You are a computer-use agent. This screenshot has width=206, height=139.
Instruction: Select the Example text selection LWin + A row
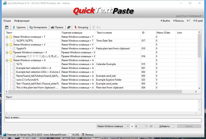coord(101,68)
